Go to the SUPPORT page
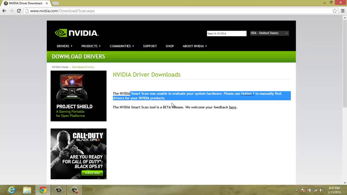 150,46
